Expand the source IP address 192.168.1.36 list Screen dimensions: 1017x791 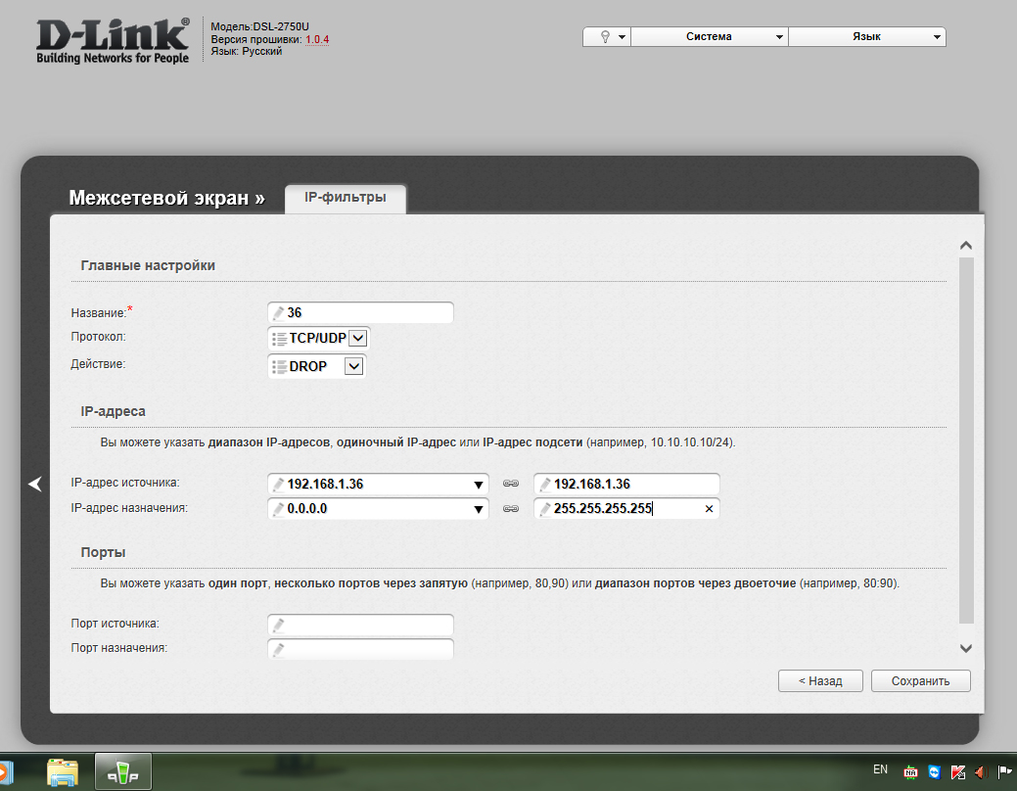click(479, 485)
